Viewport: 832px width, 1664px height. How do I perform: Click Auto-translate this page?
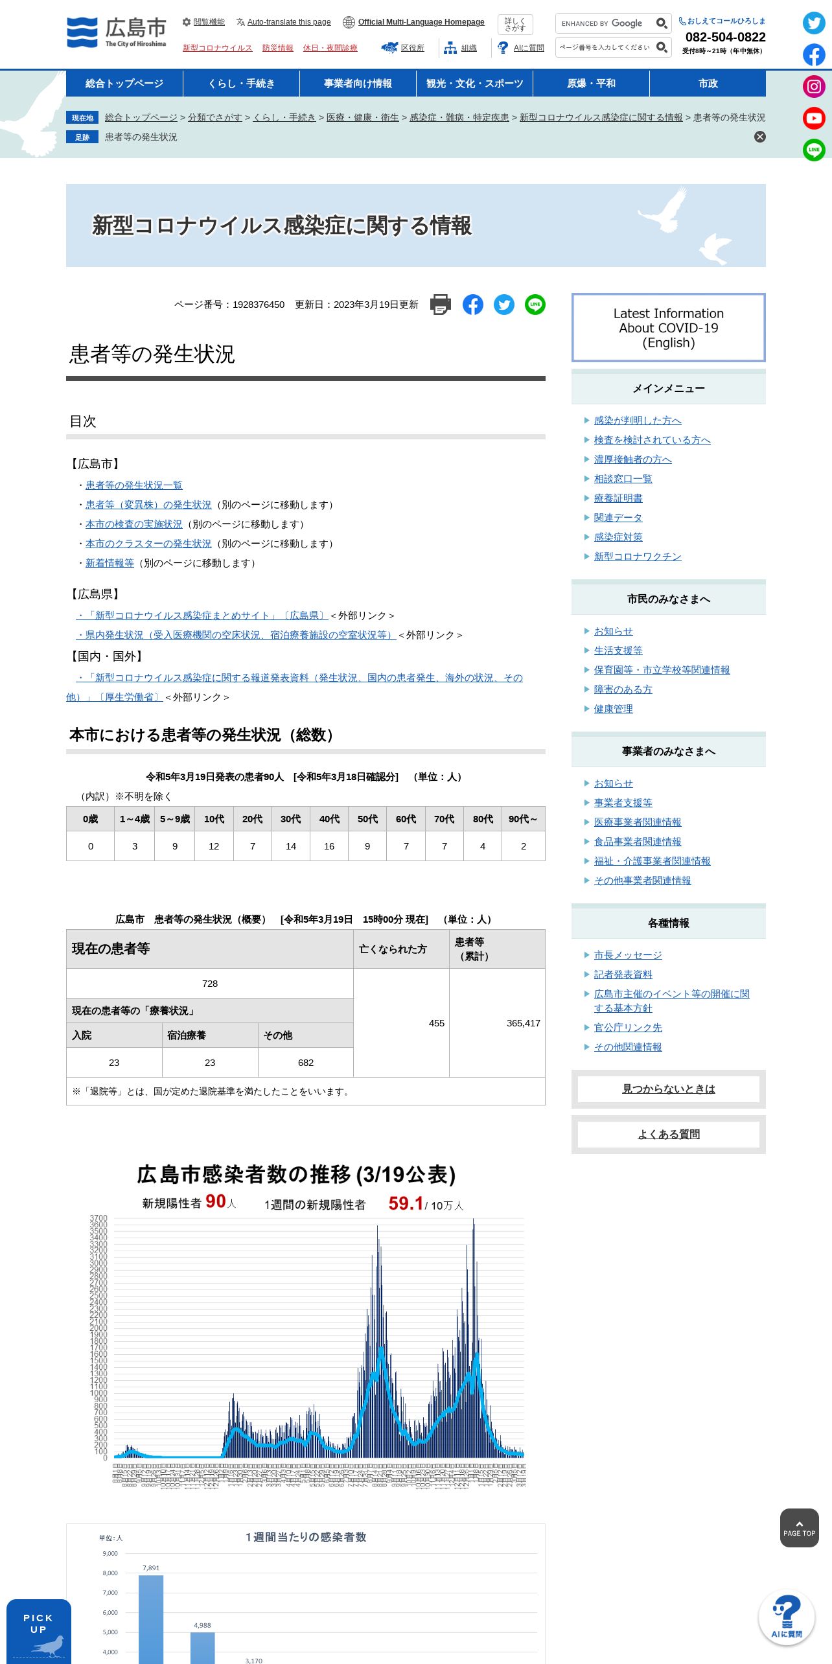pyautogui.click(x=283, y=22)
